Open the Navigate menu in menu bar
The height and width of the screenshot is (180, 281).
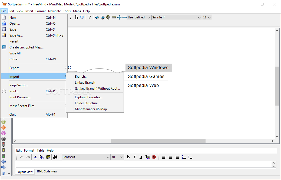point(54,11)
